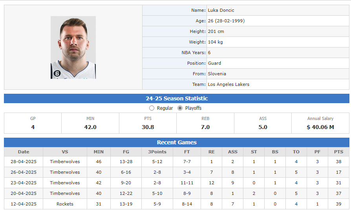The image size is (351, 211).
Task: Click the Annual Salary value
Action: (x=320, y=127)
